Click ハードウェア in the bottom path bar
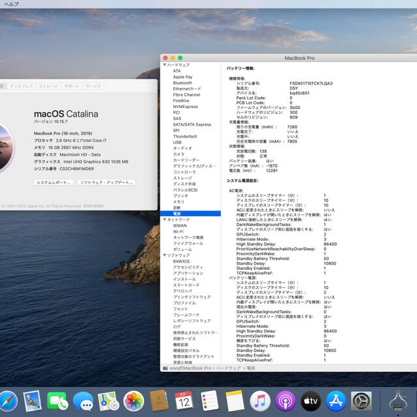417x417 pixels. 229,368
